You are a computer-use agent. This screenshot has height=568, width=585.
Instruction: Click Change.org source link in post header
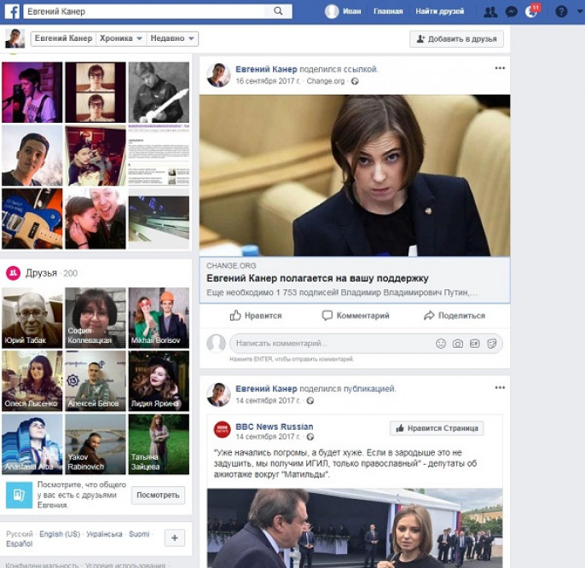326,81
